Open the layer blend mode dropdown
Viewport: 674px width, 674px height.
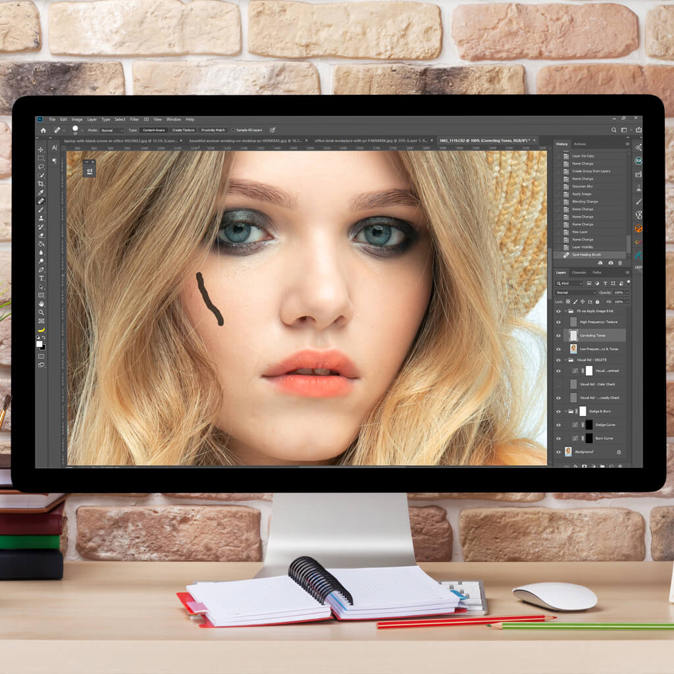(x=575, y=292)
